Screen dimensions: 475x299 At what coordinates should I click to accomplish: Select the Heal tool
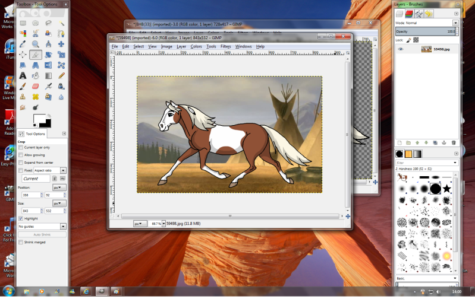[x=36, y=97]
